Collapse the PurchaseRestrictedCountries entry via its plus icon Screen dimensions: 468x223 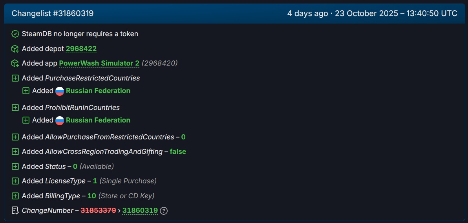[15, 78]
